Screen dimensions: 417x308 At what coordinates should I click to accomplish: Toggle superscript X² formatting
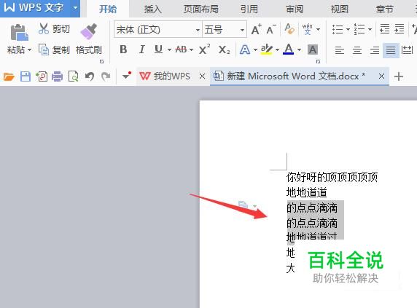205,50
